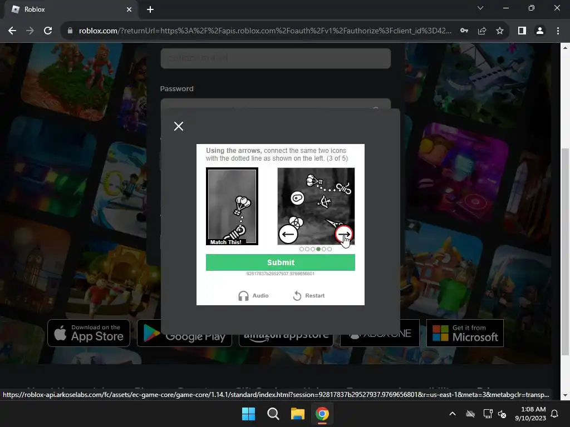Click the forward navigation arrow
This screenshot has height=427, width=570.
(30, 31)
